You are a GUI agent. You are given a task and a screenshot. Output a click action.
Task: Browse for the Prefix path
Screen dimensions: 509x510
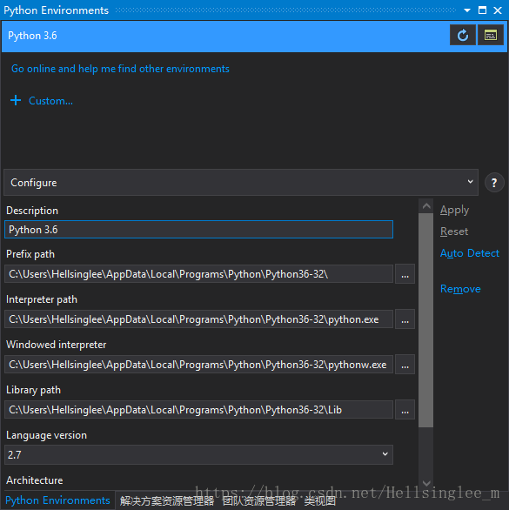pos(405,274)
